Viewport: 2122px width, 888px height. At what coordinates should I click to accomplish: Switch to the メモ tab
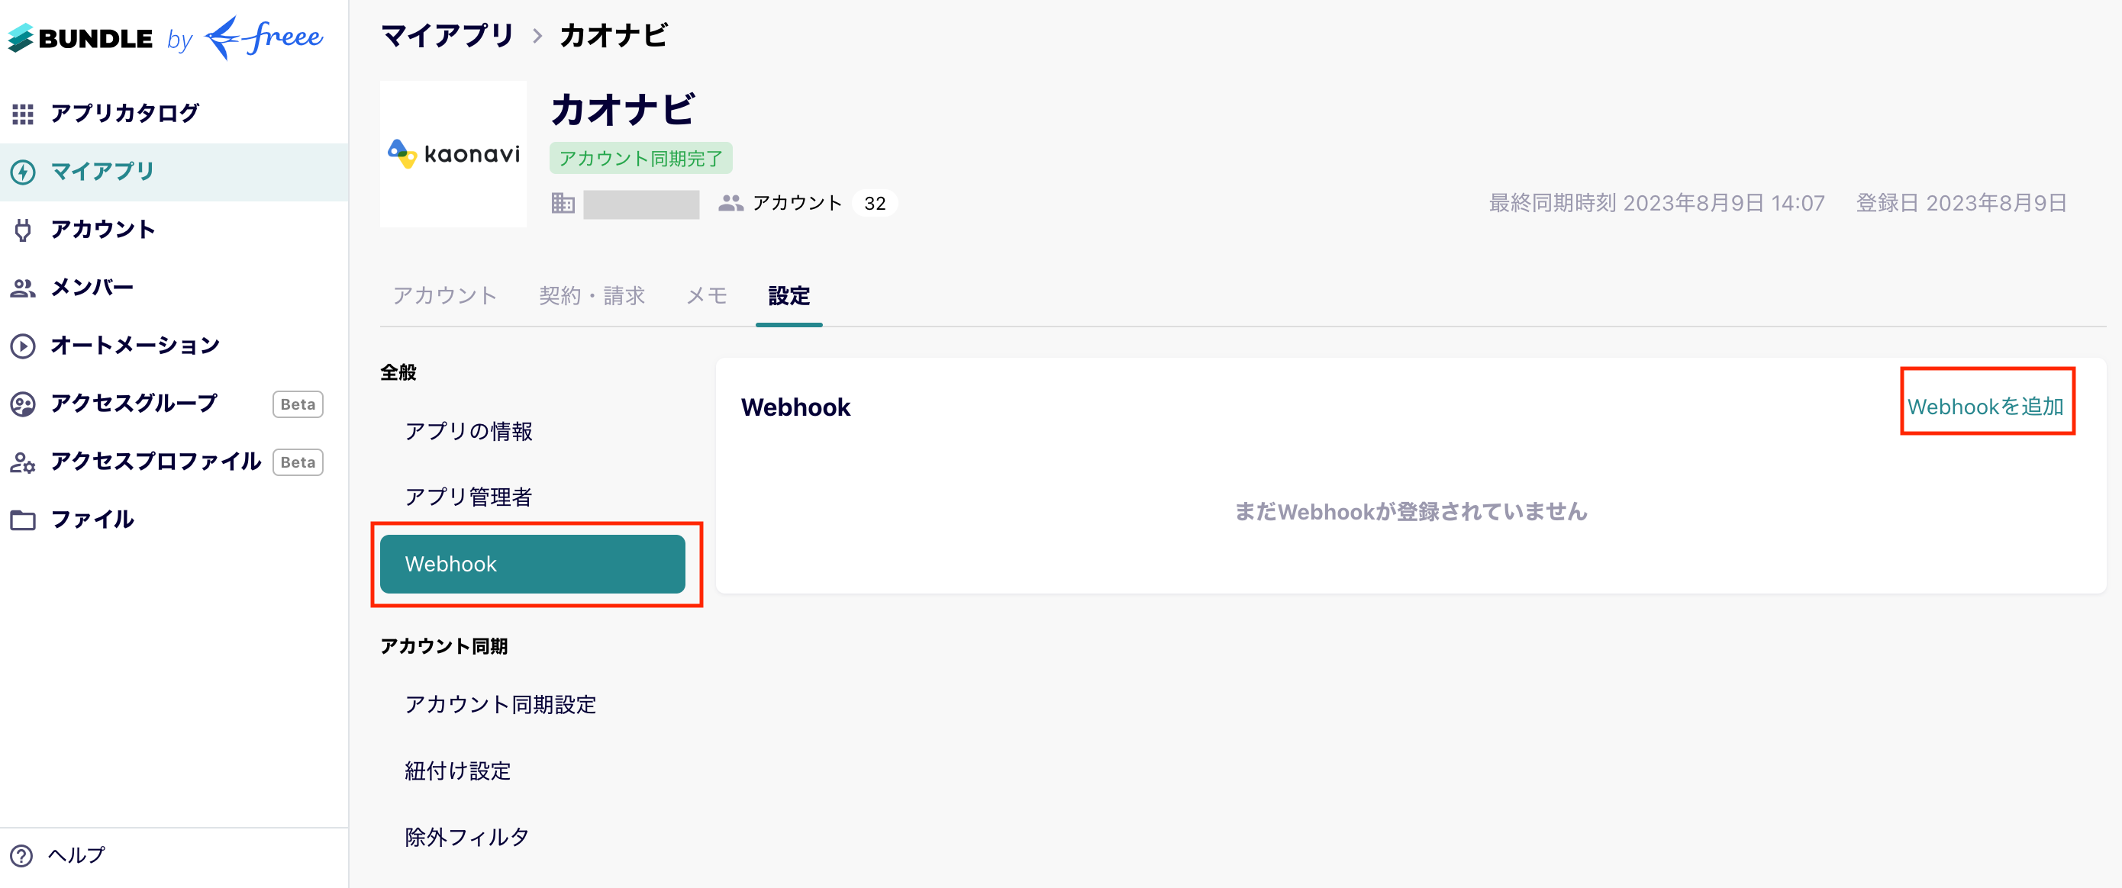tap(707, 296)
